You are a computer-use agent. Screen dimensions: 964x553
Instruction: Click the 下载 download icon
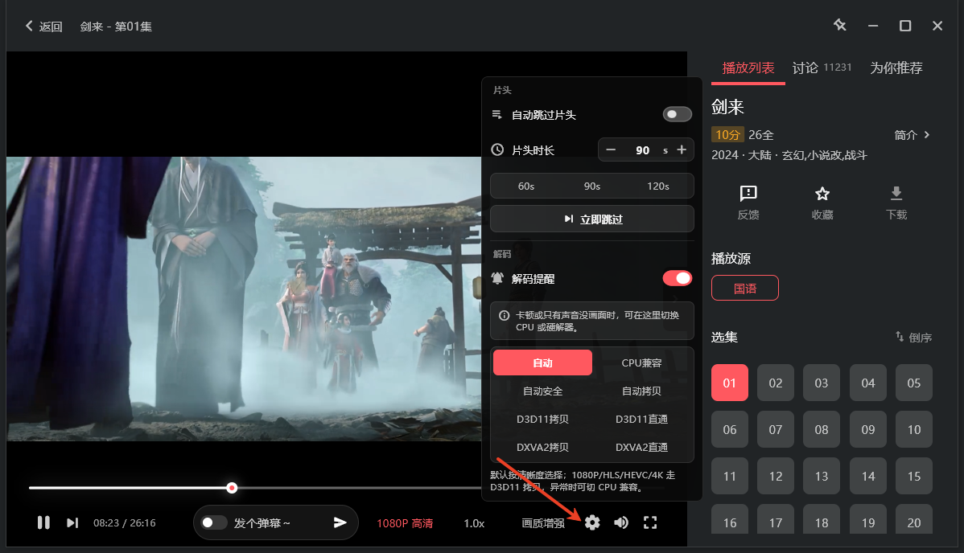coord(896,203)
